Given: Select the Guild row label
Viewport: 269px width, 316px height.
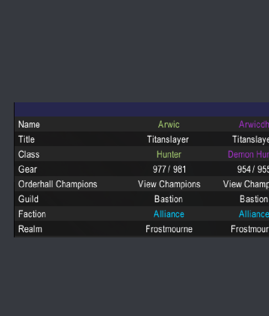Looking at the screenshot, I should pyautogui.click(x=28, y=199).
